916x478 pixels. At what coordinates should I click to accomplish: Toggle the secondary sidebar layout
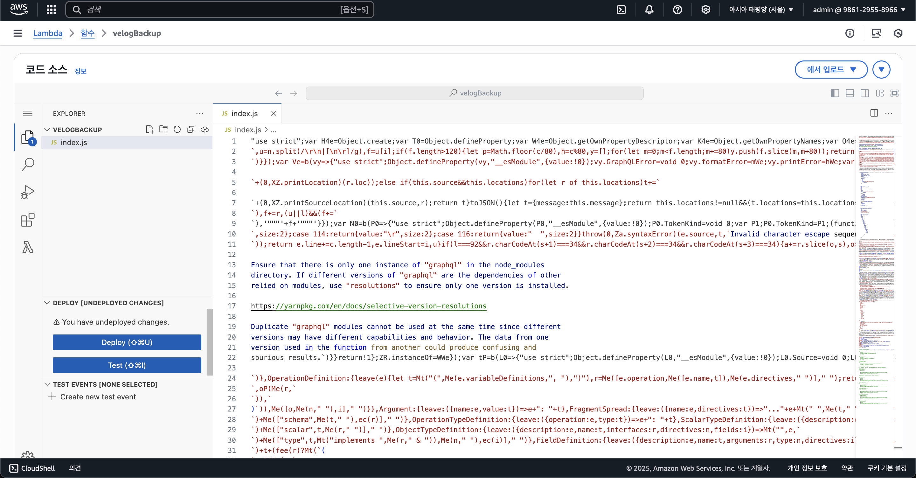click(864, 93)
